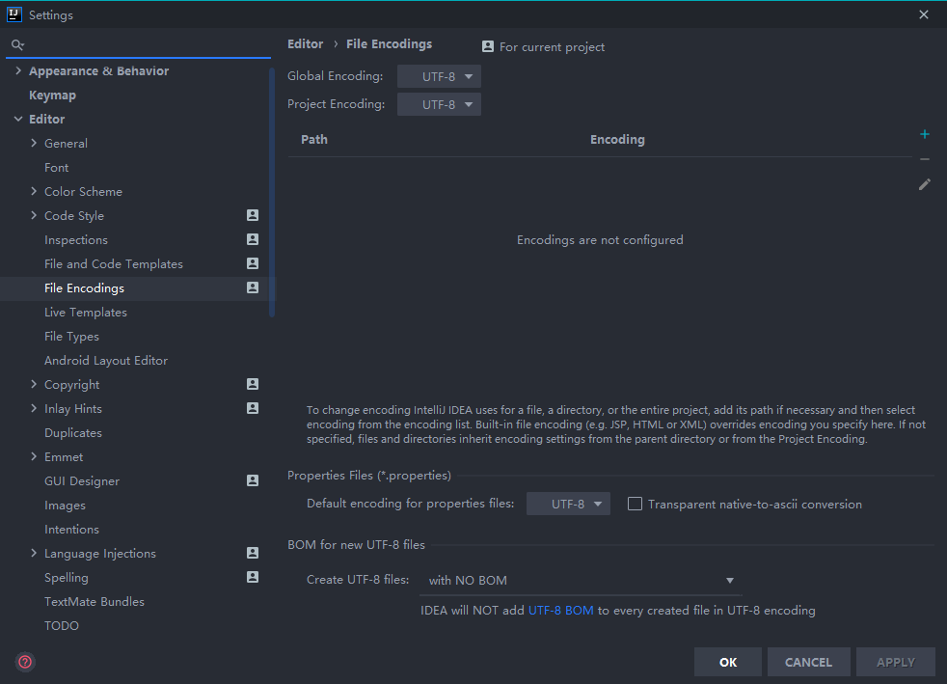Click the project icon beside GUI Designer

253,480
